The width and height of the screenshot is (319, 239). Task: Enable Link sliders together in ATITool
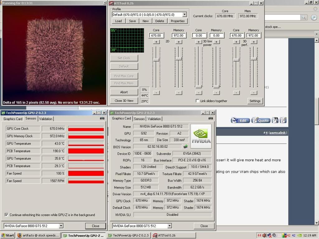coord(198,101)
